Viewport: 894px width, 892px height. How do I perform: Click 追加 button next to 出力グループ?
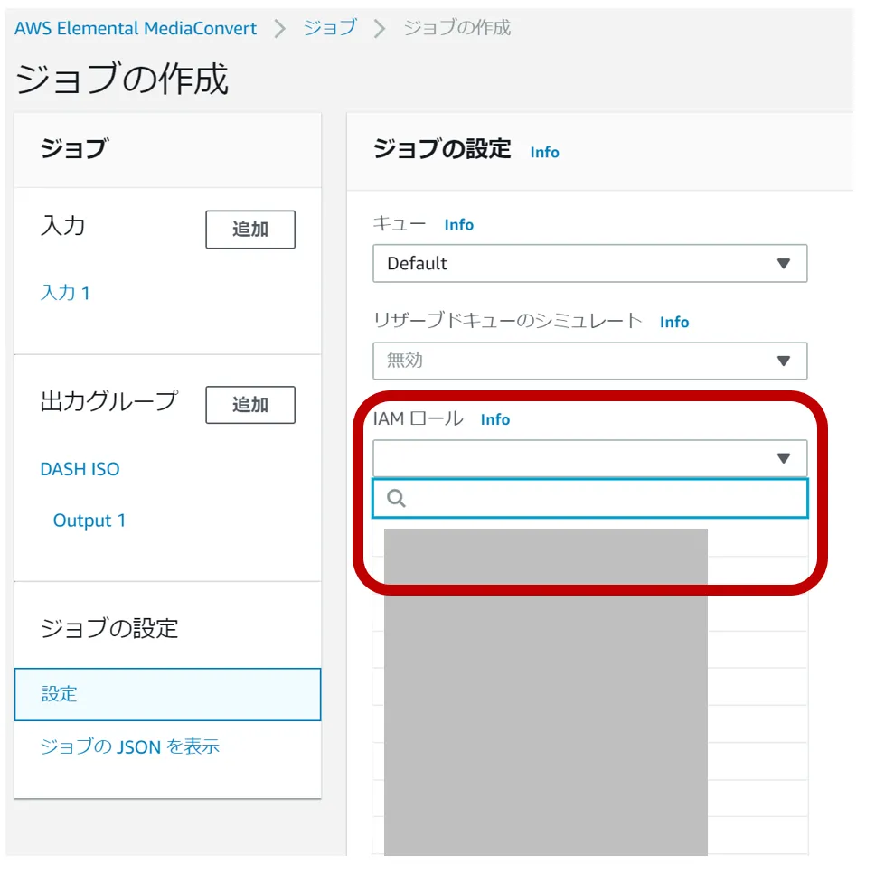[250, 405]
